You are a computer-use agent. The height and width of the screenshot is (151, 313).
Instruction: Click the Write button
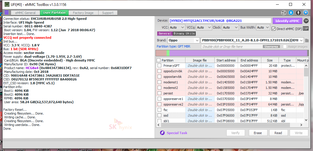[x=299, y=133]
